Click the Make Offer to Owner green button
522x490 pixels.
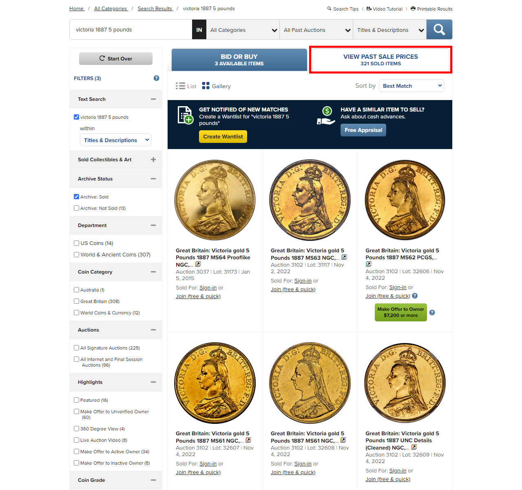401,312
